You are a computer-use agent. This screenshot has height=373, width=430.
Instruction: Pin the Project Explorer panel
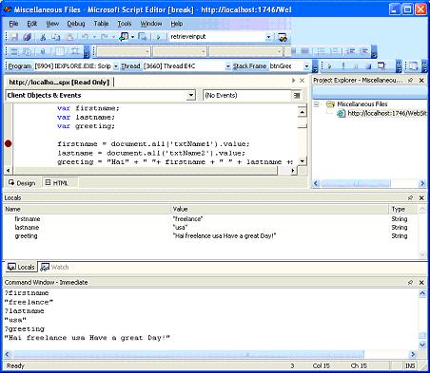point(410,81)
